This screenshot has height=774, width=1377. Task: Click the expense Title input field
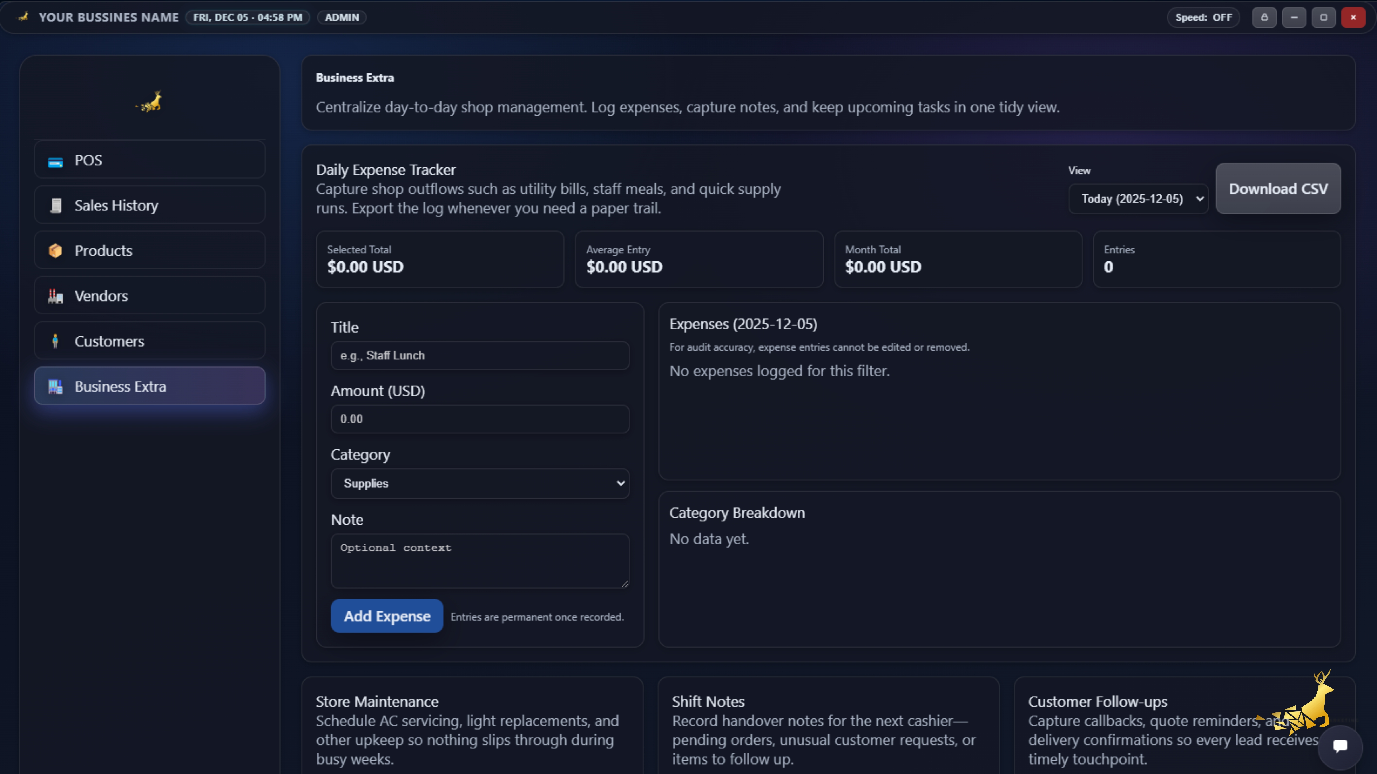479,356
